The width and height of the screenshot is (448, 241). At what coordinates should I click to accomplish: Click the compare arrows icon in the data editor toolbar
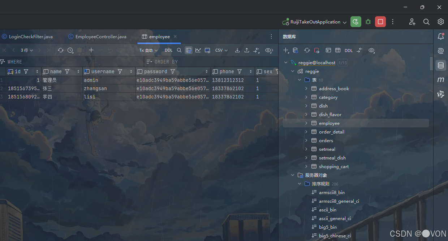coord(257,51)
